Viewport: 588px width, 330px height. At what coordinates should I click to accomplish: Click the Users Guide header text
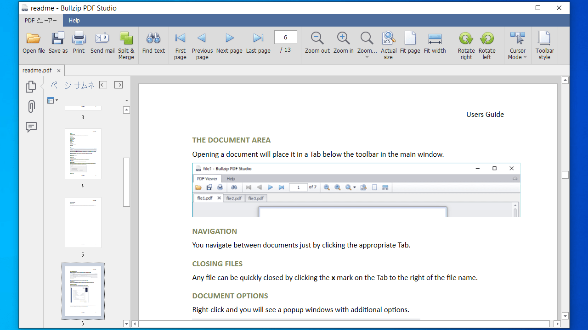click(x=485, y=115)
